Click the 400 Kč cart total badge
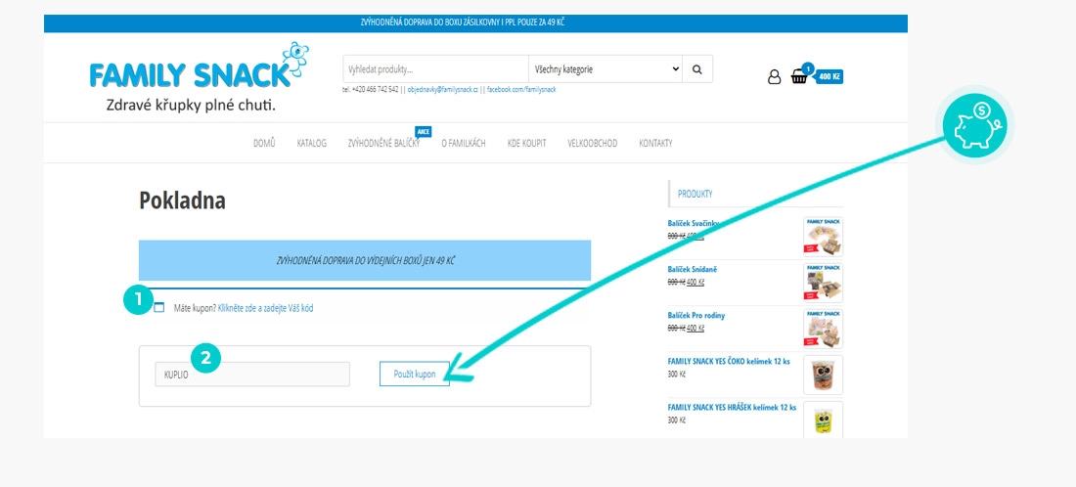Viewport: 1076px width, 487px height. (829, 77)
